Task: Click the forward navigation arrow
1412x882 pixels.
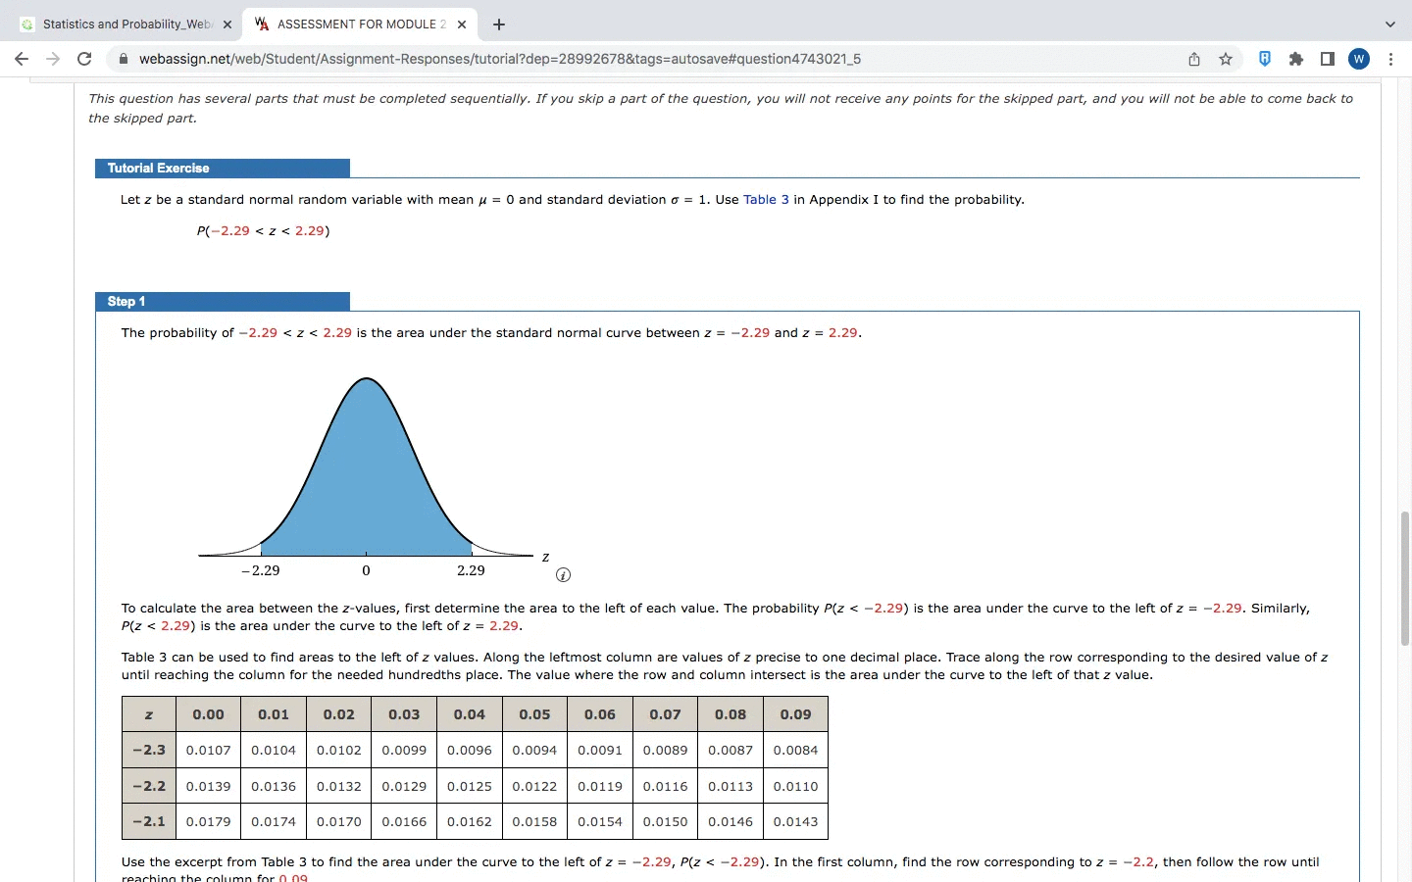Action: pyautogui.click(x=53, y=59)
